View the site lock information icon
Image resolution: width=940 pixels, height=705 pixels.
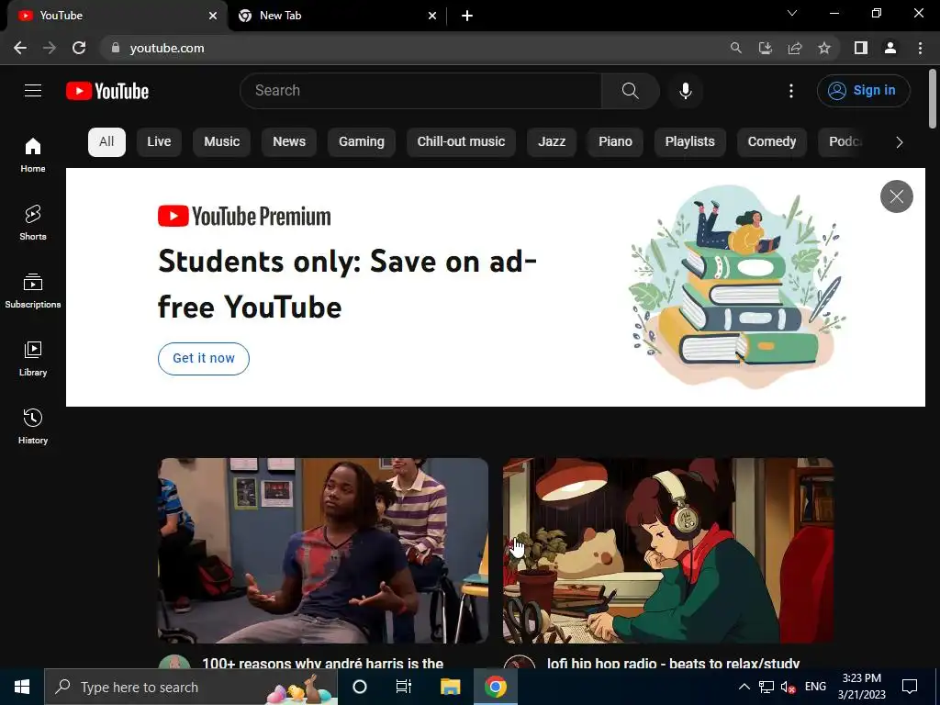tap(116, 48)
